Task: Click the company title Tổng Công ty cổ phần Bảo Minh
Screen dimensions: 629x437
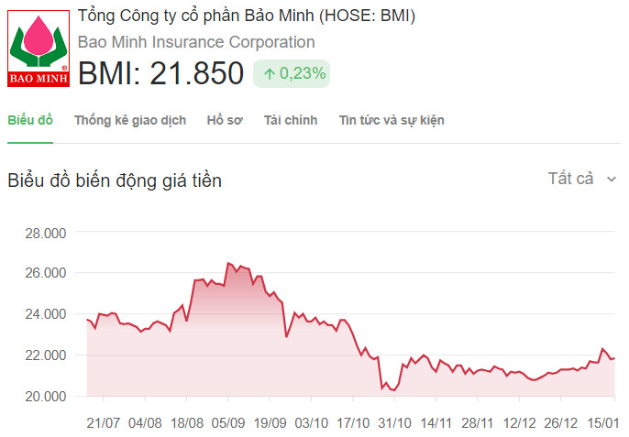Action: [247, 16]
